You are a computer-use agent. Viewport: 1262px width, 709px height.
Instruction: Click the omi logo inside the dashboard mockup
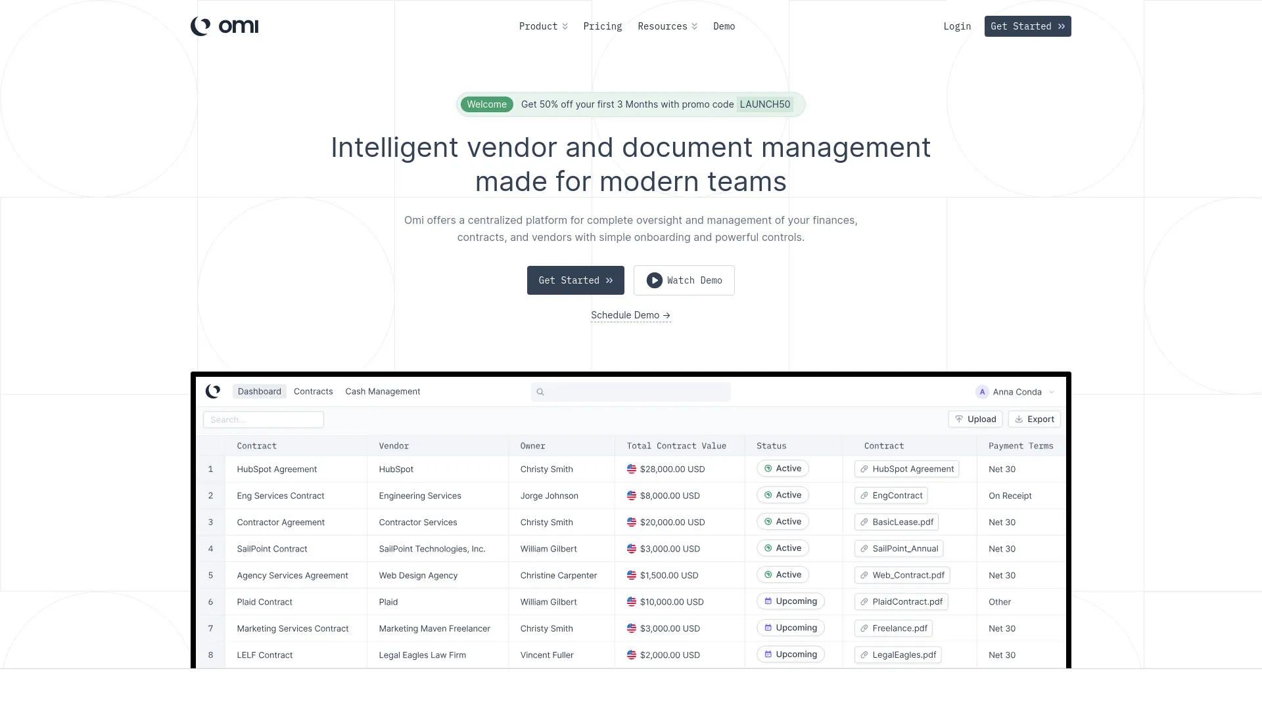tap(213, 391)
